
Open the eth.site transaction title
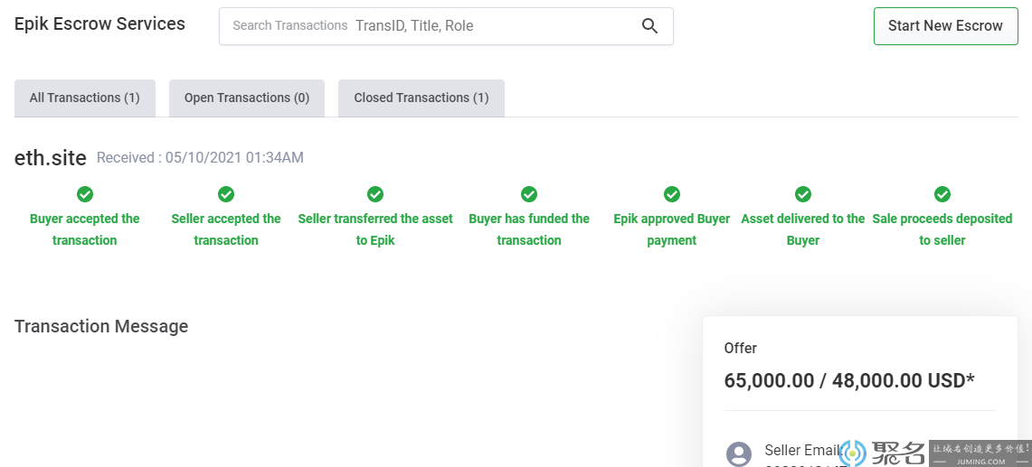pos(51,158)
